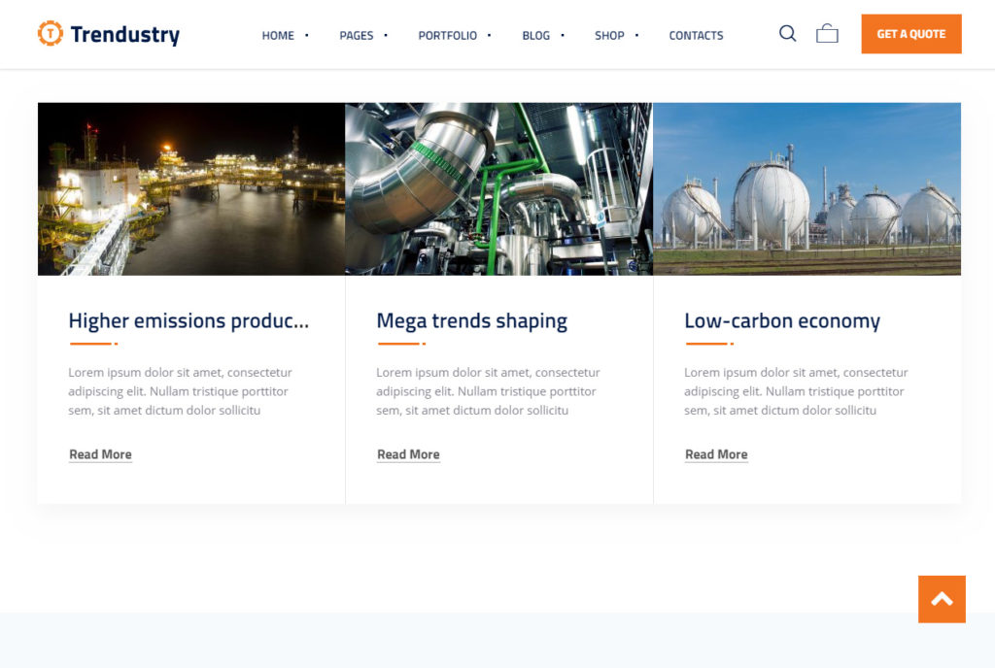Open the Mega trends shaping title

[471, 321]
